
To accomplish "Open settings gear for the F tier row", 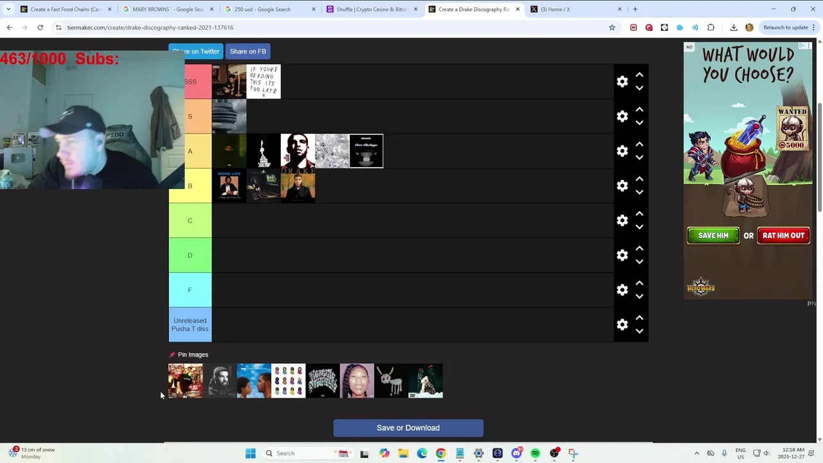I will [622, 290].
